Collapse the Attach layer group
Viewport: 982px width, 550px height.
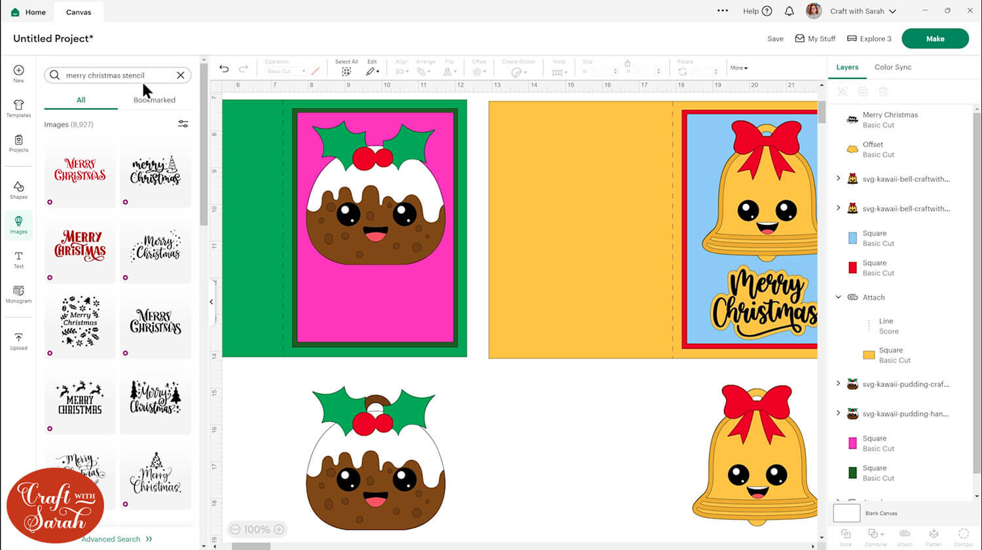coord(839,297)
